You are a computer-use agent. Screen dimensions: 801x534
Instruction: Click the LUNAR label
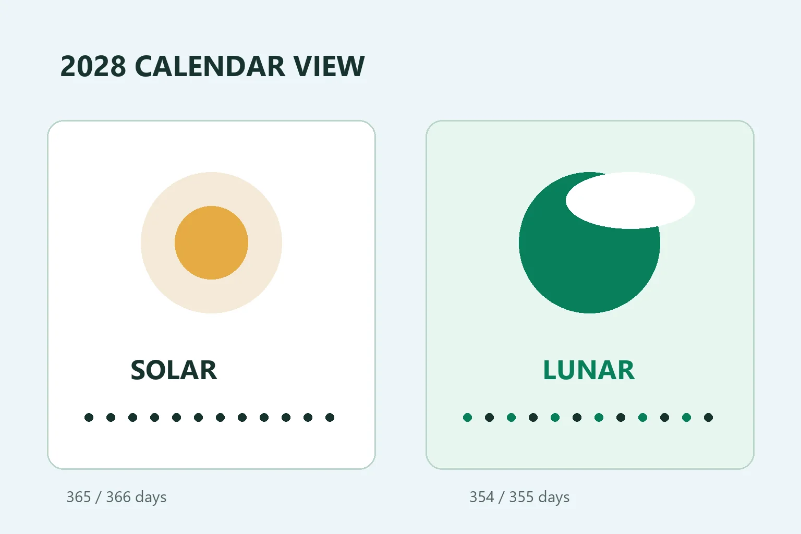pos(589,370)
